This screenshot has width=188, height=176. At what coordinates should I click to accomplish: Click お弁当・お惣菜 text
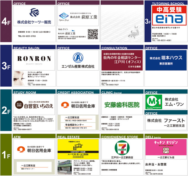click(x=156, y=164)
